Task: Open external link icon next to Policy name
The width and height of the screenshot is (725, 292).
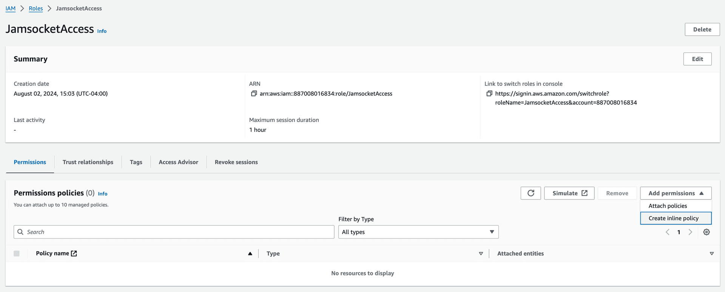Action: pos(74,253)
